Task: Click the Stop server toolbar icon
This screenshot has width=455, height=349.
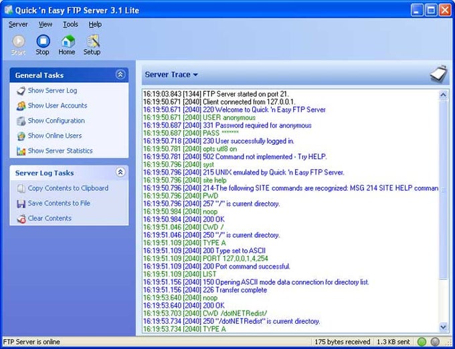Action: pyautogui.click(x=43, y=41)
